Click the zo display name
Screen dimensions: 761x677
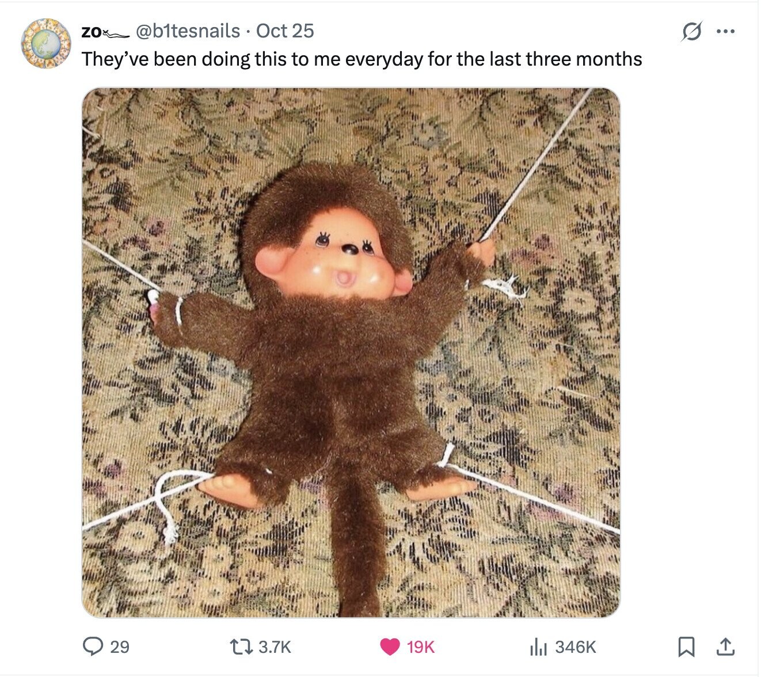click(91, 32)
